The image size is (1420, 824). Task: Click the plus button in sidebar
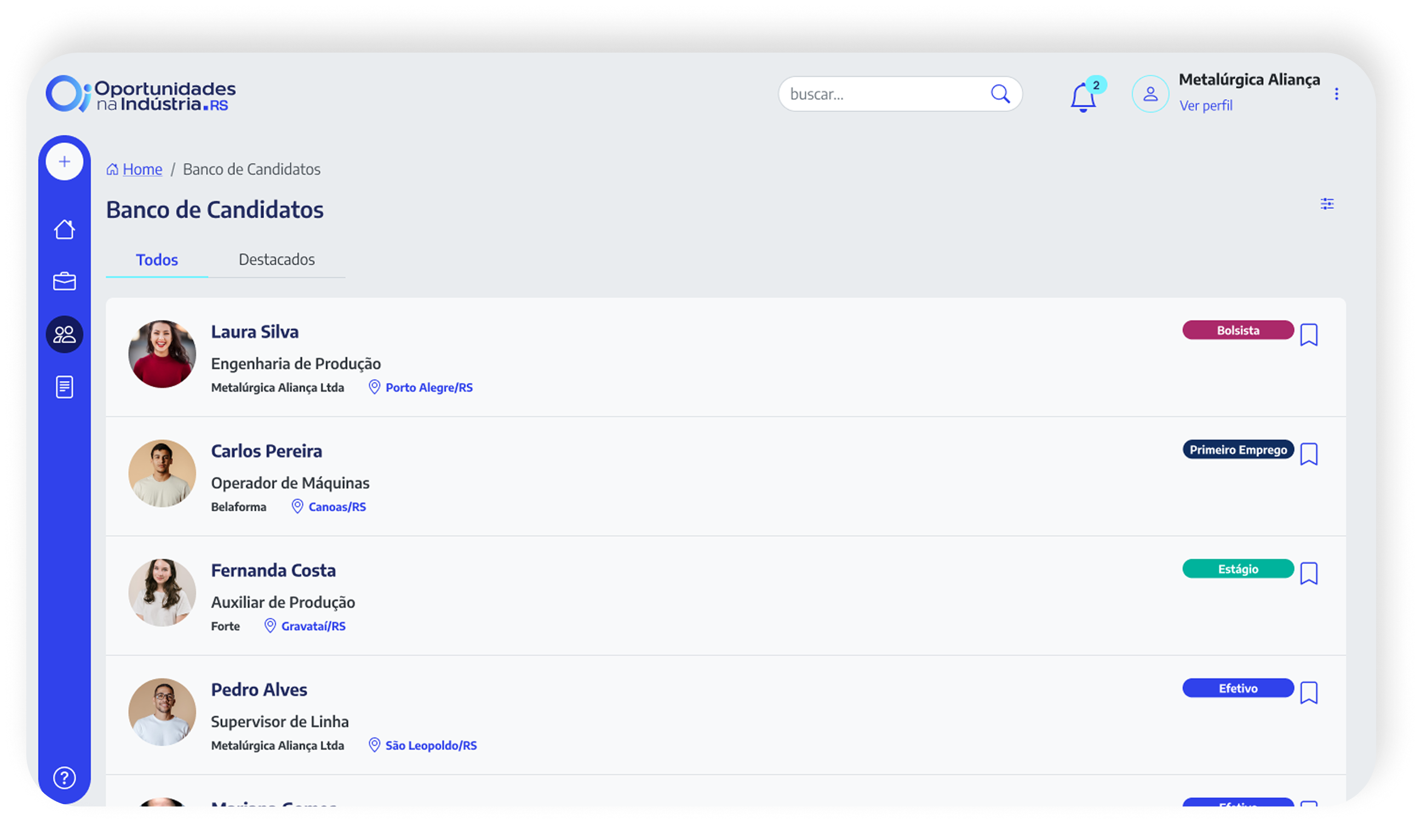(x=64, y=162)
